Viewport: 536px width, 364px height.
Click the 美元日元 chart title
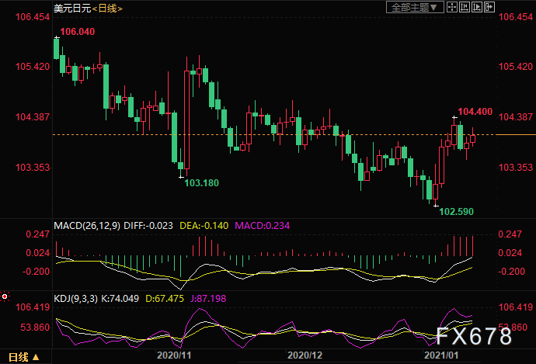[x=72, y=9]
